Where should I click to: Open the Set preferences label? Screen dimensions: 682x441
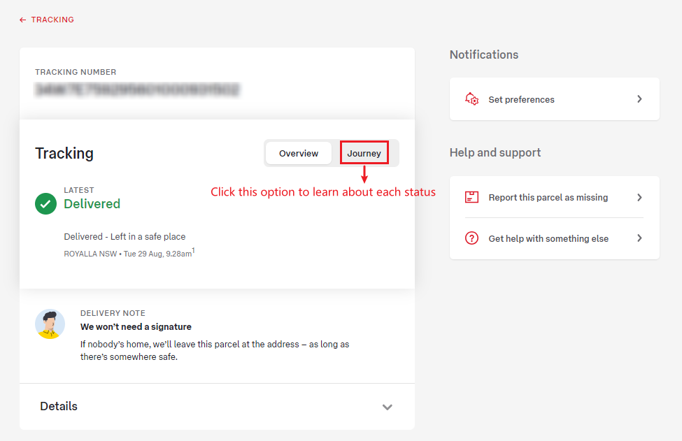tap(521, 100)
